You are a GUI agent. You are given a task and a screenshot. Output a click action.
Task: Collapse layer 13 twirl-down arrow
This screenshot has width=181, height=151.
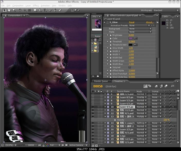105,117
